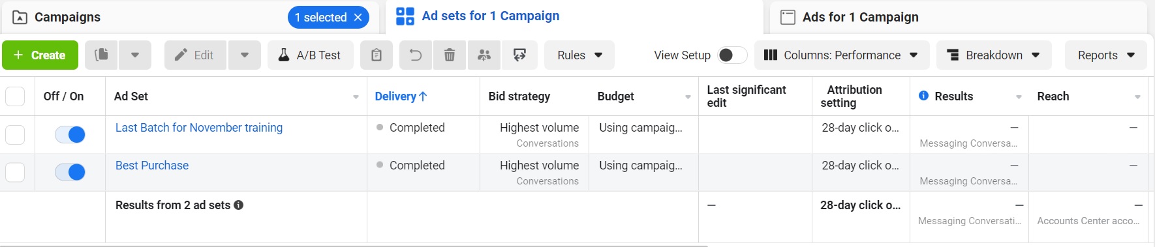Tick the select-all checkbox in the header

click(x=15, y=96)
